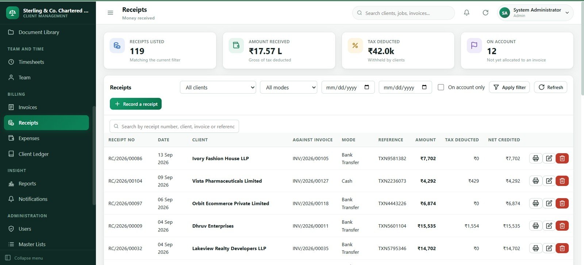Click invoice number INV/2026/00118
The image size is (584, 265).
point(311,203)
